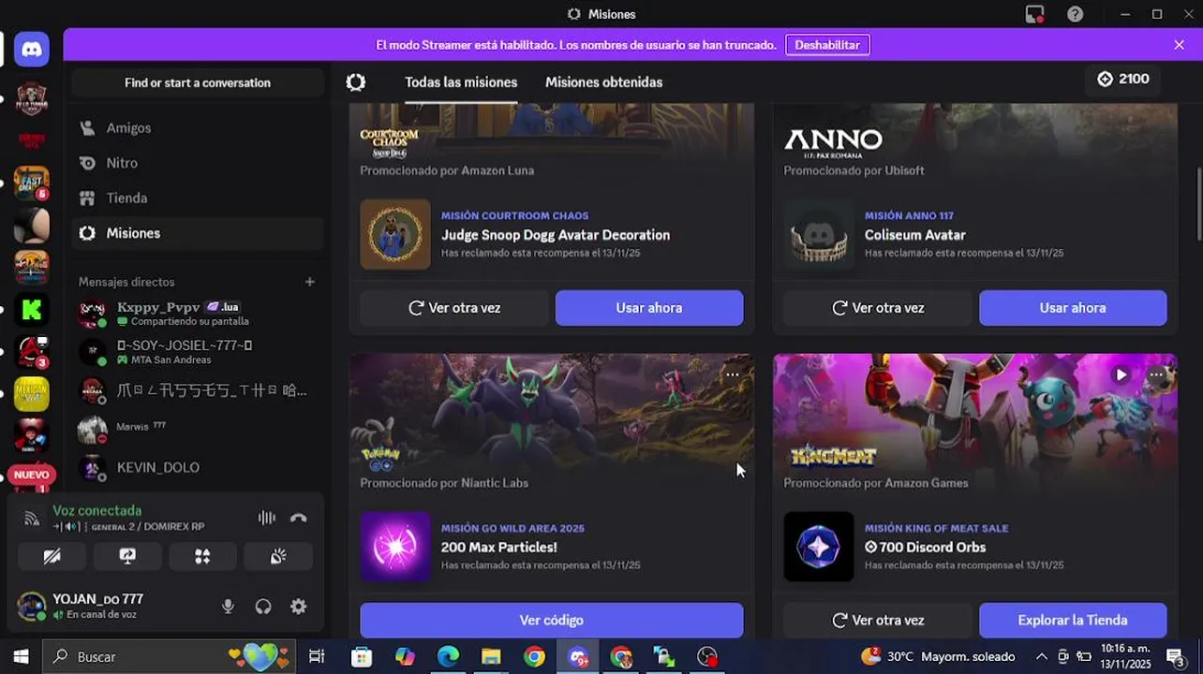Open Tienda in the sidebar

tap(198, 198)
